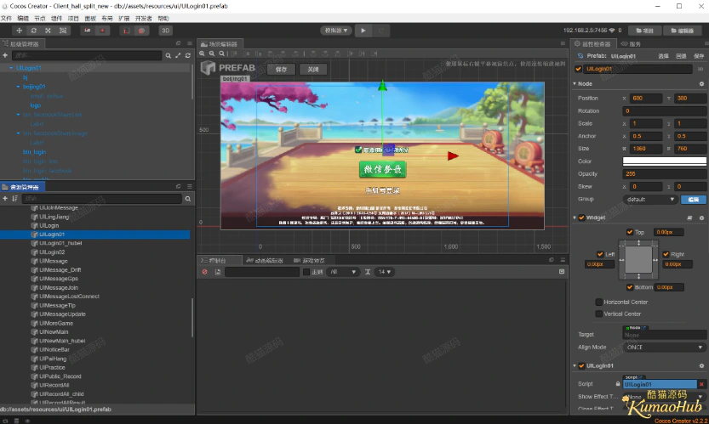This screenshot has width=709, height=424.
Task: Select the scale transform tool
Action: 48,31
